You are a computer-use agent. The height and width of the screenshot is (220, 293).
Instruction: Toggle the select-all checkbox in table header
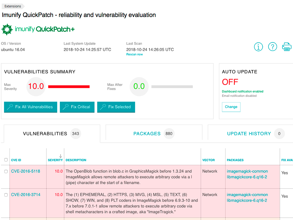[x=6, y=160]
